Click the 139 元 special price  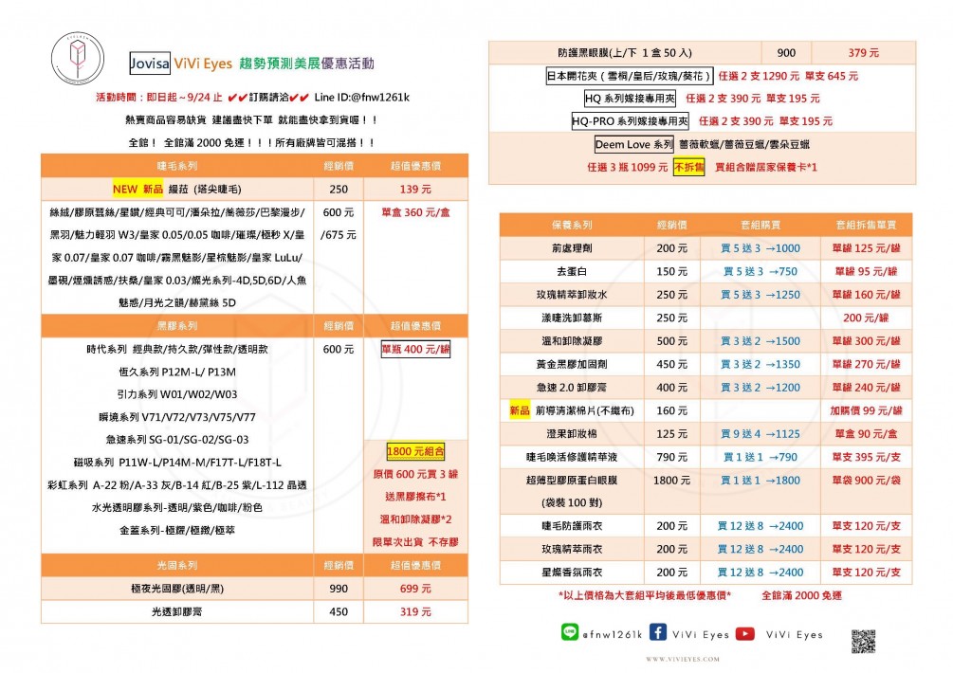point(415,189)
